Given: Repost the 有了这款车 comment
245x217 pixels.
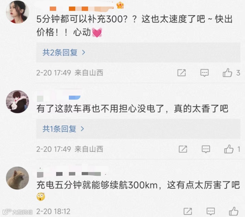Looking at the screenshot, I should point(183,149).
